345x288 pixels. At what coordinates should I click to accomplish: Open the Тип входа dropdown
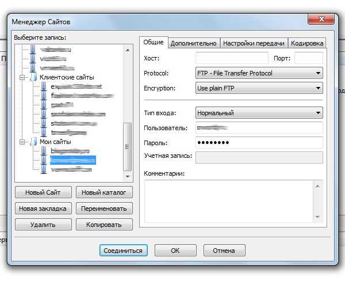pos(259,113)
